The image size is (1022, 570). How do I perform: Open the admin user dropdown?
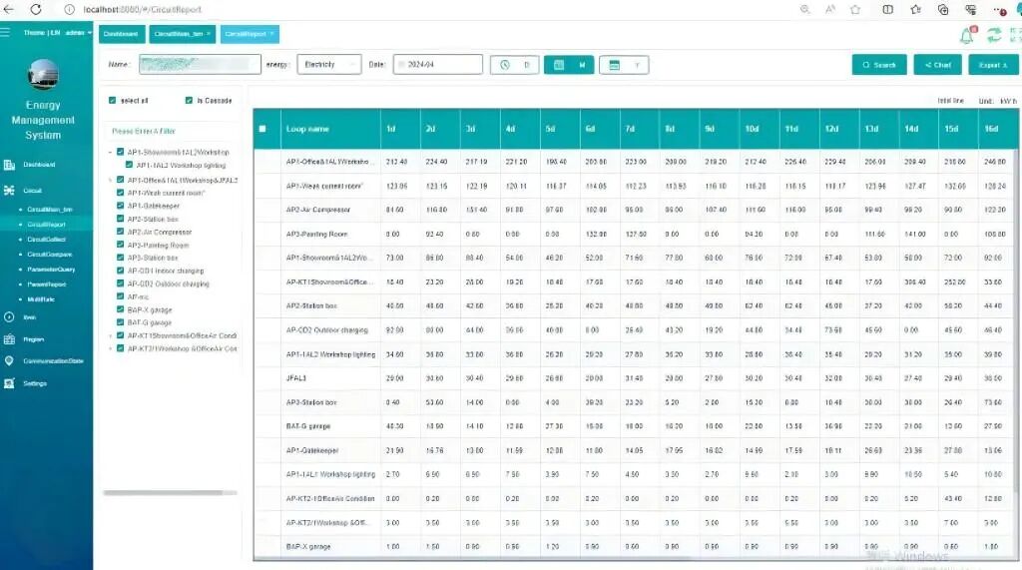[x=78, y=33]
